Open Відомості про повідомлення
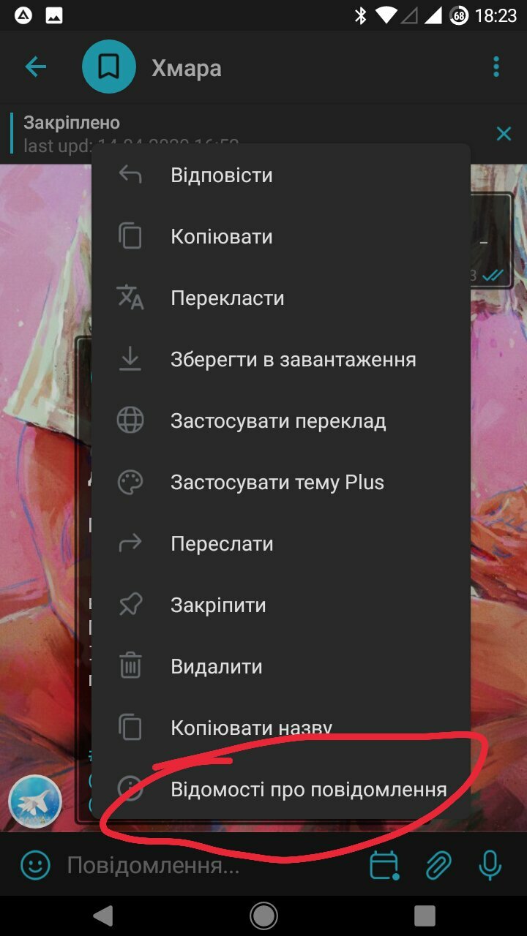This screenshot has width=527, height=936. 281,790
